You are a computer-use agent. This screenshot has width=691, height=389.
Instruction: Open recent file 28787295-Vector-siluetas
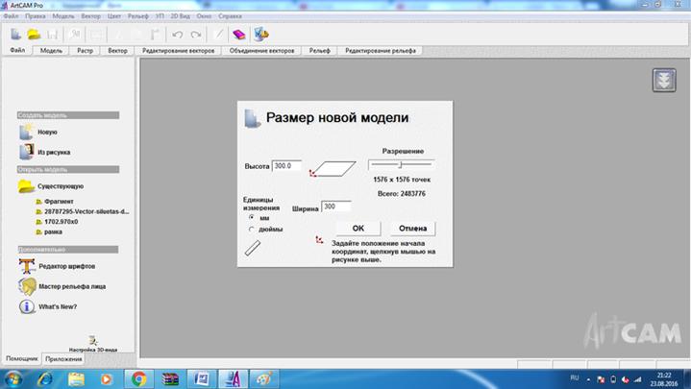[x=83, y=211]
